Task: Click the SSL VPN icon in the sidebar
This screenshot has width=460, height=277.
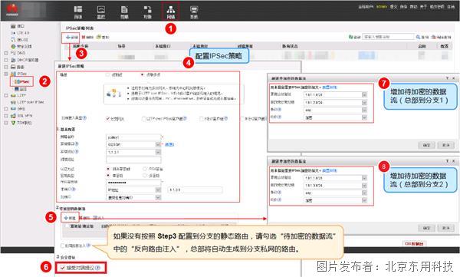Action: (13, 116)
